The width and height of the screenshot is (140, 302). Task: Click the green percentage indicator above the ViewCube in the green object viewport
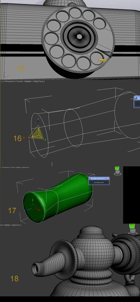[x=117, y=168]
